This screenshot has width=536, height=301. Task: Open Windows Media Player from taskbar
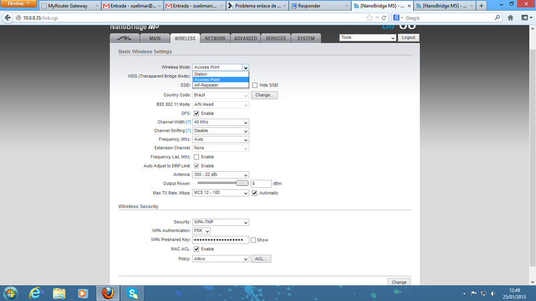[x=82, y=293]
